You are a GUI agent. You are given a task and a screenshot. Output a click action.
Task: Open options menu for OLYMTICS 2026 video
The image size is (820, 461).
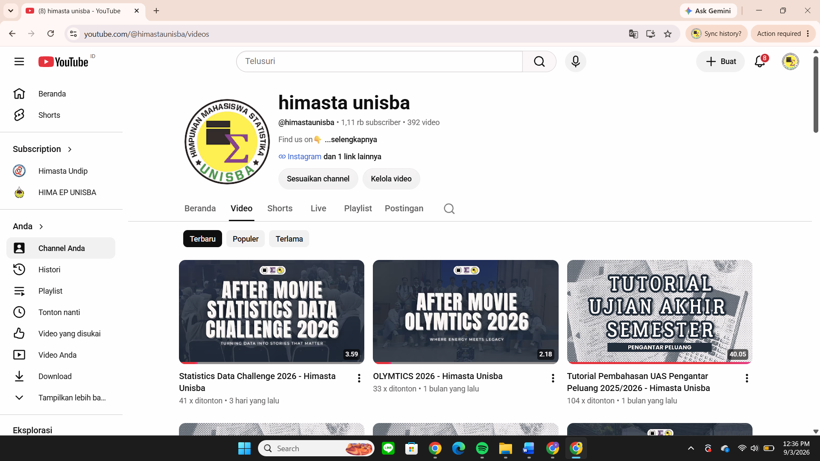tap(553, 378)
